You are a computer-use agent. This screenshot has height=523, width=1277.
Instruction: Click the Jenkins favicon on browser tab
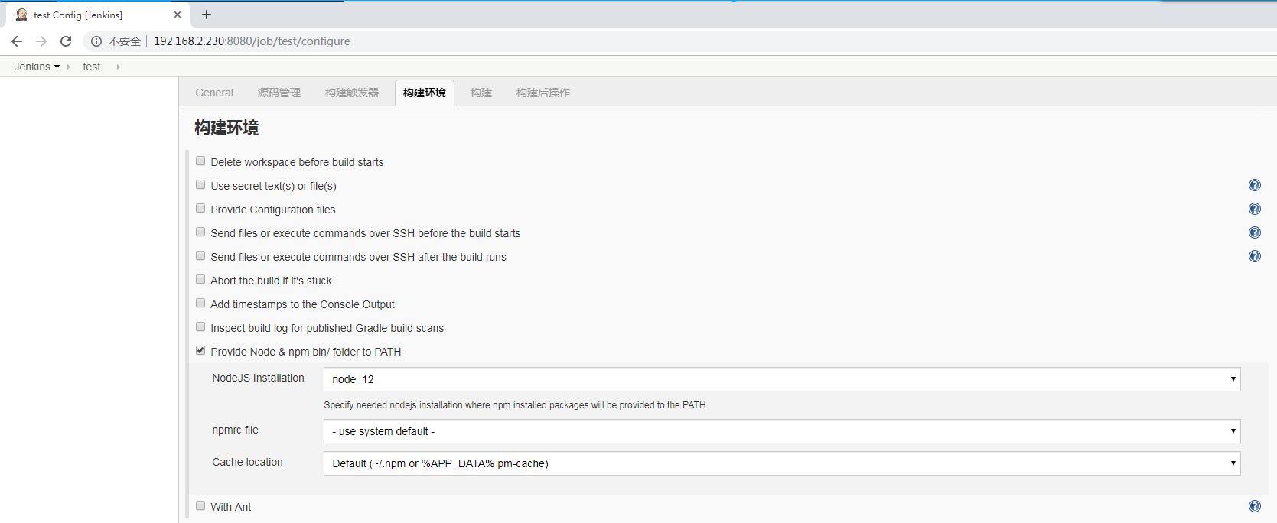tap(21, 15)
